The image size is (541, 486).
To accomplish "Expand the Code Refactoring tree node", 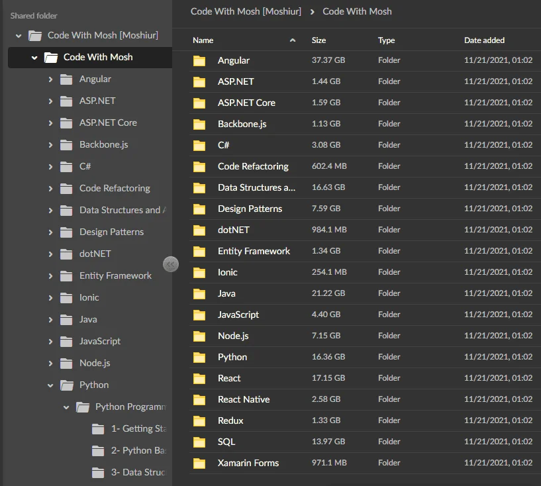I will tap(50, 189).
